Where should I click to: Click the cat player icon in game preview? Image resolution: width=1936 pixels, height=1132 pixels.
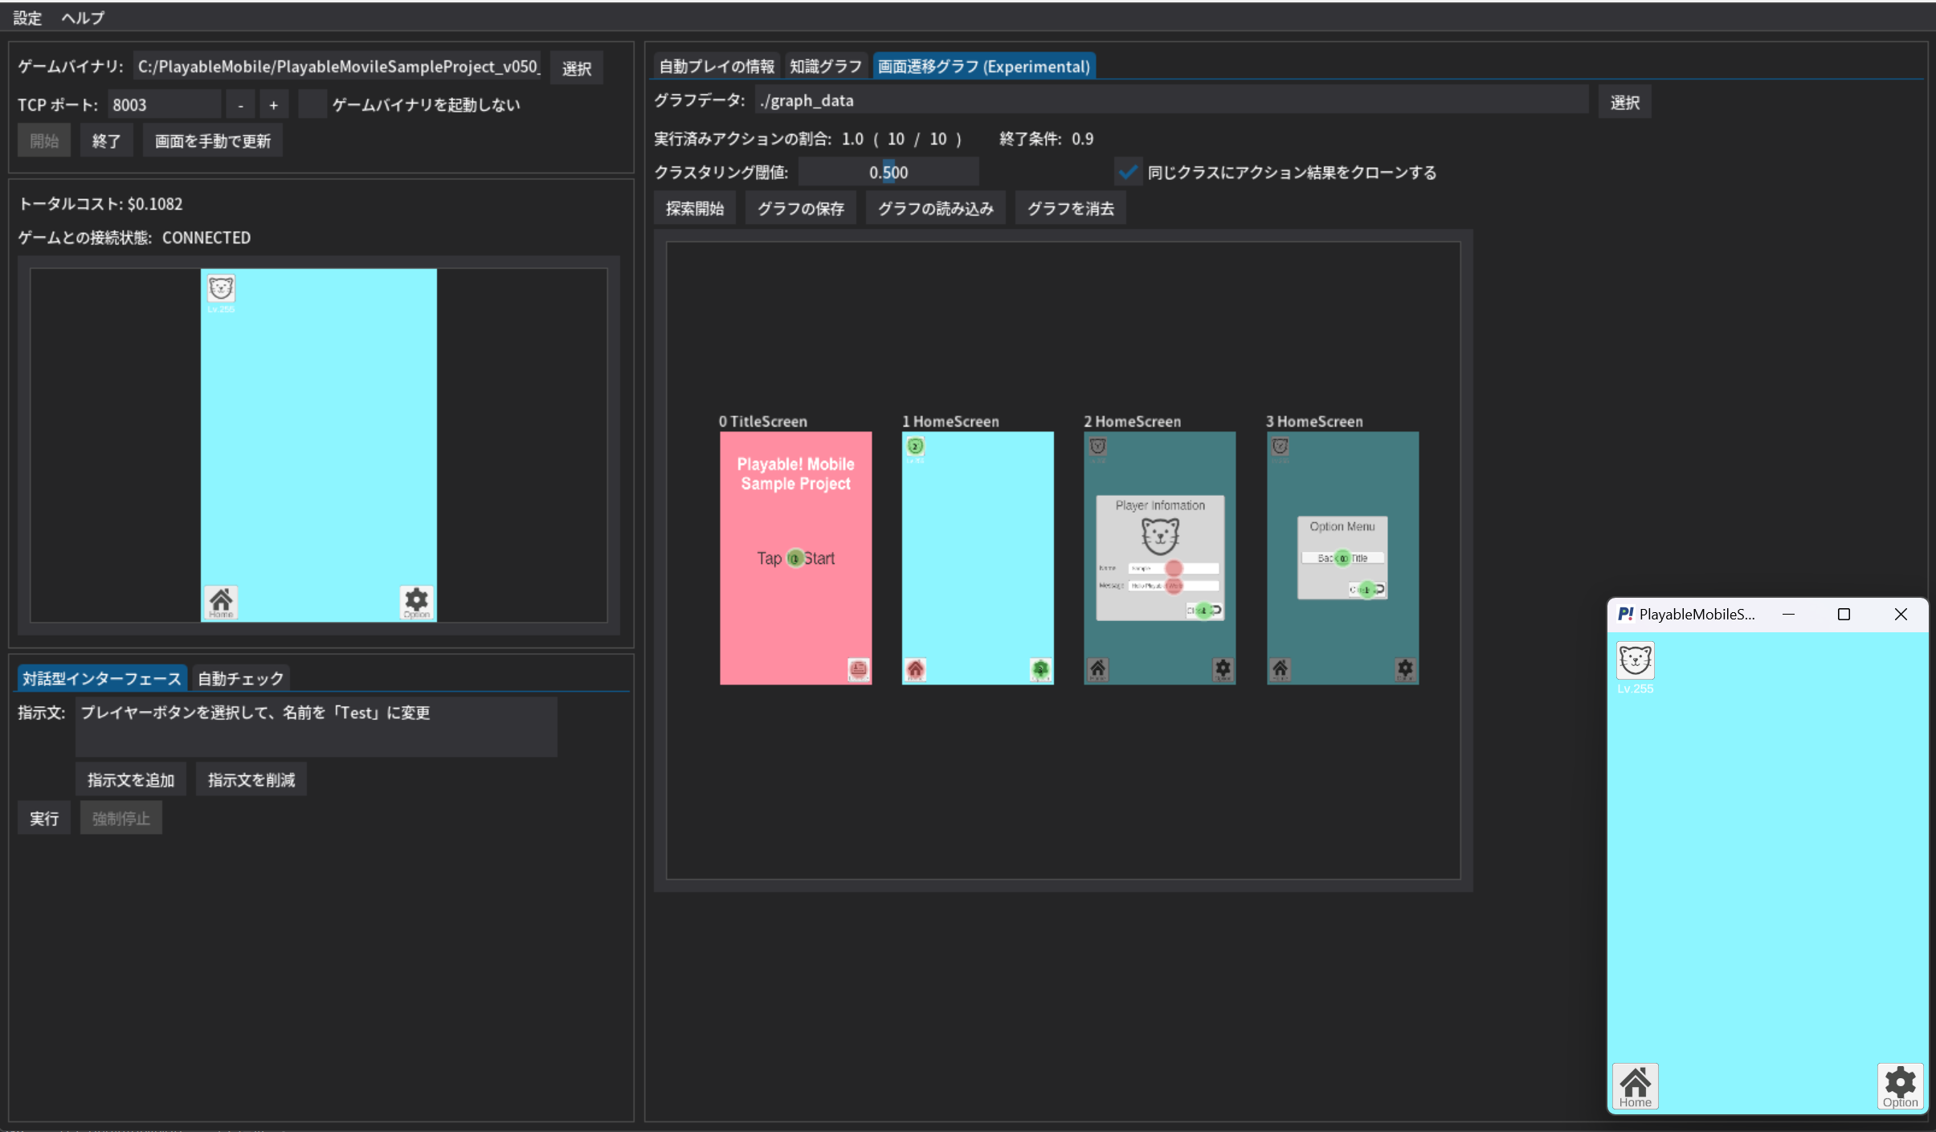(221, 288)
